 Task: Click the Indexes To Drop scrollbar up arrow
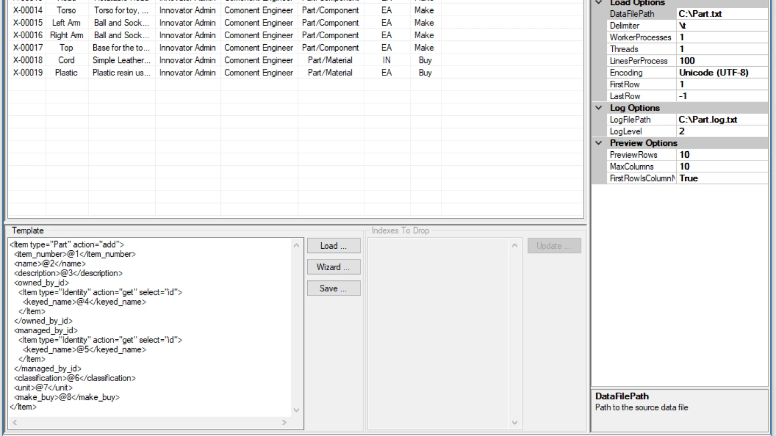(x=515, y=245)
